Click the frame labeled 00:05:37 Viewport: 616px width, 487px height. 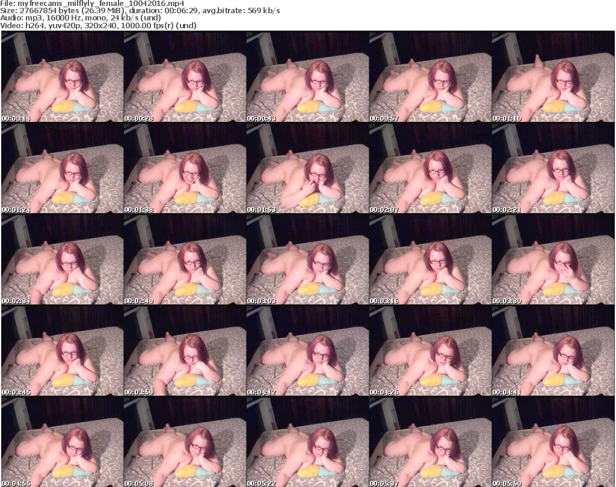point(430,441)
